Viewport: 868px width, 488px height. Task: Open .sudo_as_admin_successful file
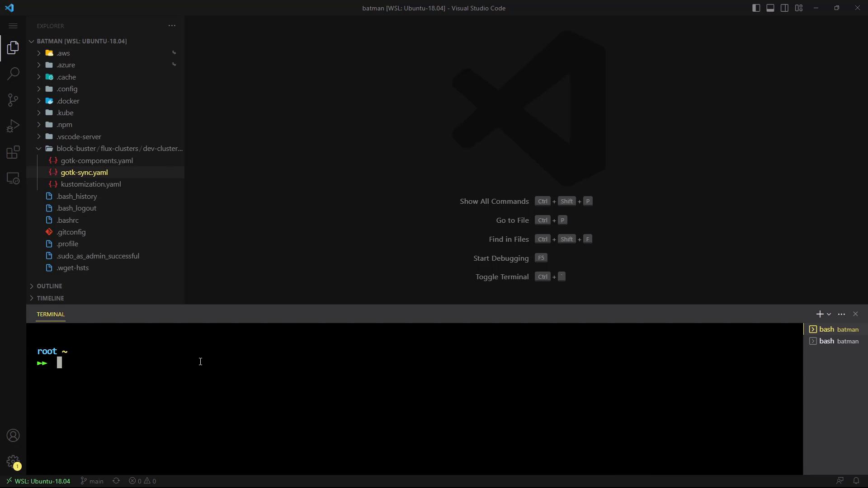pyautogui.click(x=105, y=256)
